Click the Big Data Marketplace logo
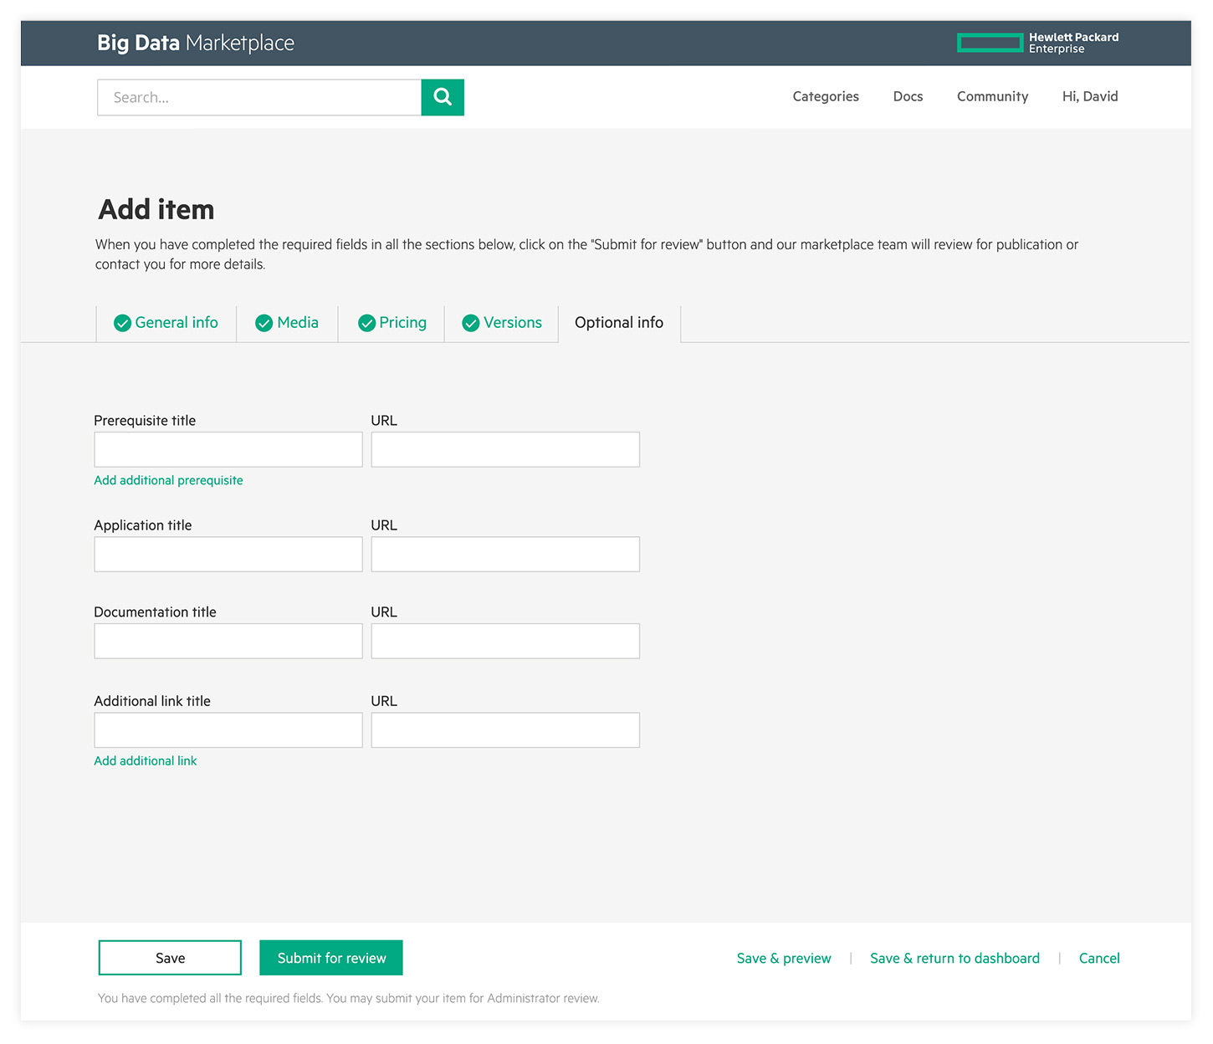Image resolution: width=1213 pixels, height=1044 pixels. (x=196, y=43)
